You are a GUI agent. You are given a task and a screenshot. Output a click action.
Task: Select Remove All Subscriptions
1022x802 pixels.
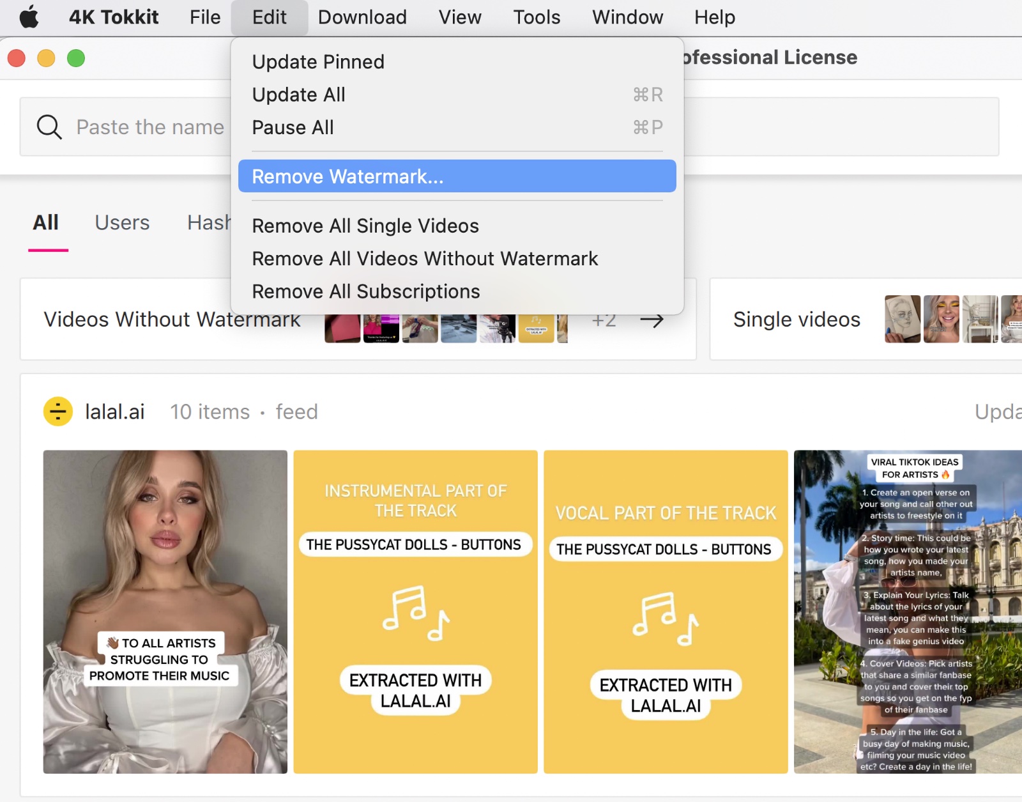[457, 291]
